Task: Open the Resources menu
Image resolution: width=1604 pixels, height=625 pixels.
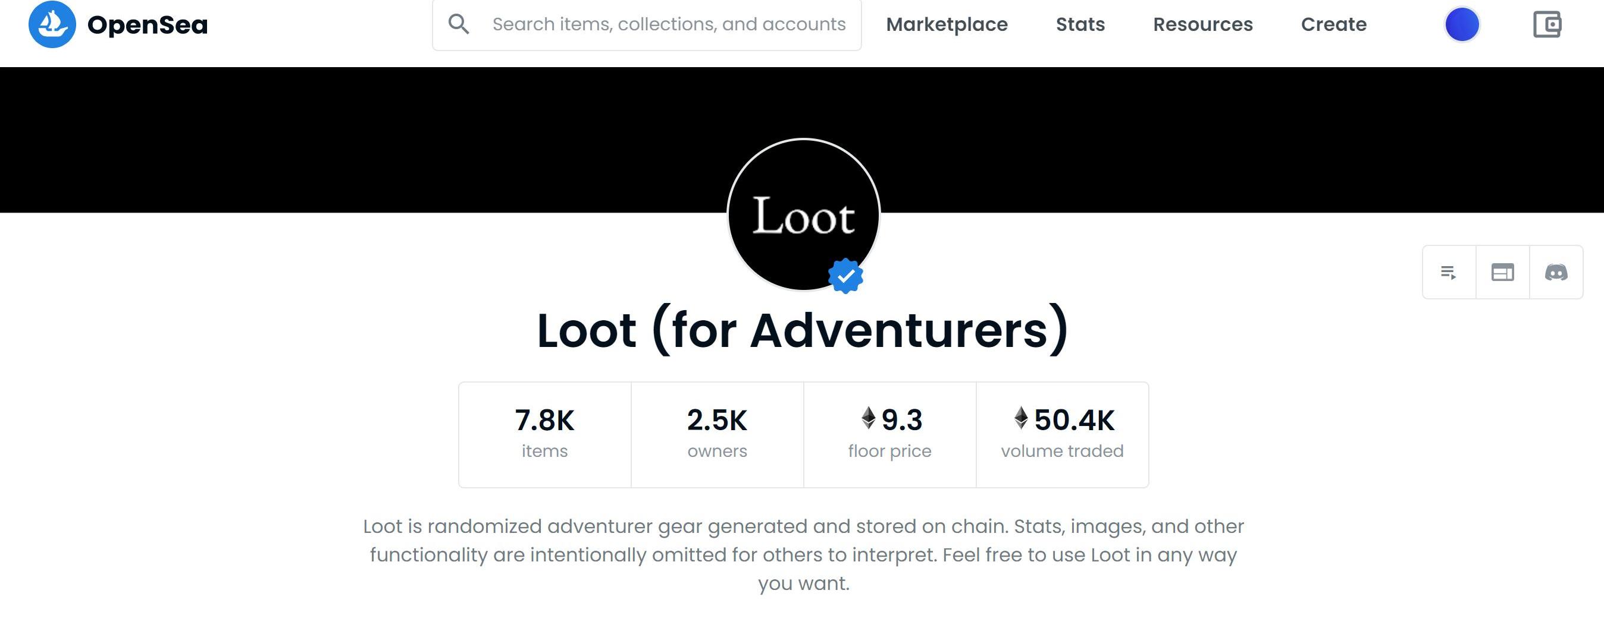Action: (1202, 24)
